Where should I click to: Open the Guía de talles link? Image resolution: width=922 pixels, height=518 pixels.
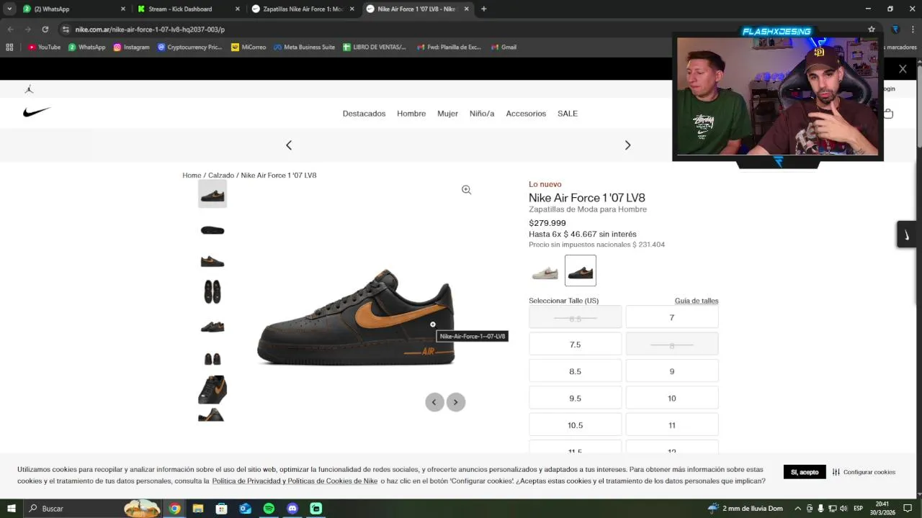coord(697,301)
